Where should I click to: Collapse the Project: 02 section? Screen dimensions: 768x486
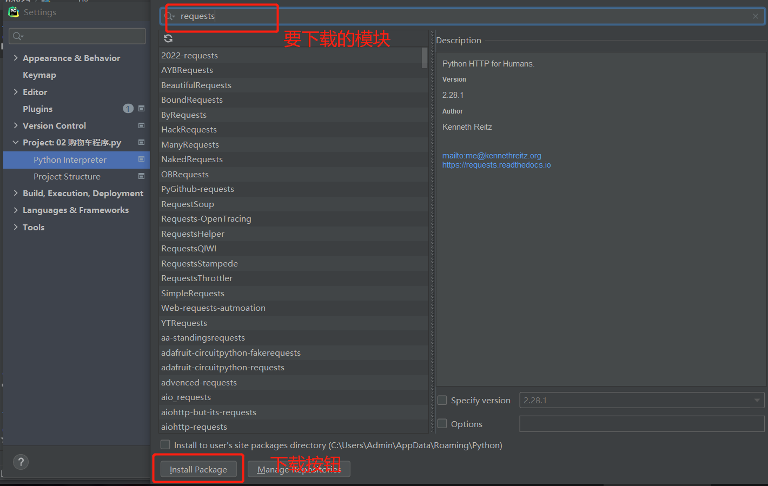tap(16, 143)
